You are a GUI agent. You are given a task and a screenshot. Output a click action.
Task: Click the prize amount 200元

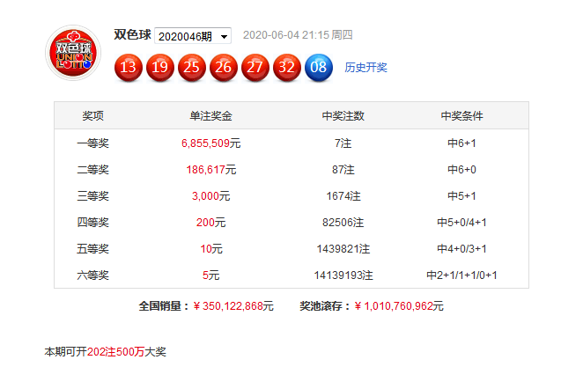(x=210, y=223)
